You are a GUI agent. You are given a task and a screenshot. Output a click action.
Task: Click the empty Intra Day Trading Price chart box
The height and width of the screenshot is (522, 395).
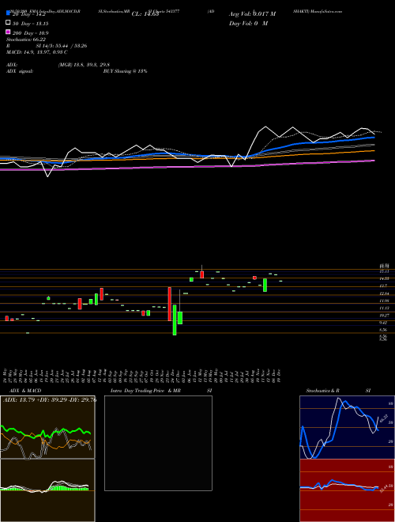[158, 443]
